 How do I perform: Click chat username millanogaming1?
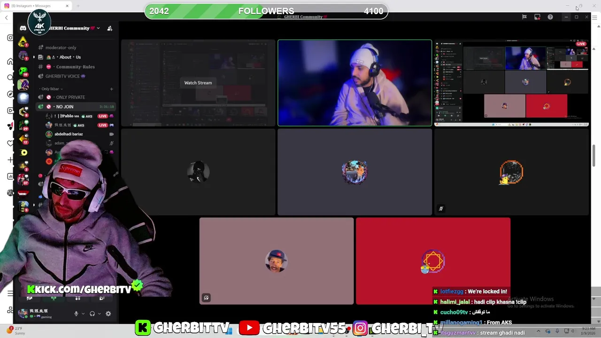point(461,323)
